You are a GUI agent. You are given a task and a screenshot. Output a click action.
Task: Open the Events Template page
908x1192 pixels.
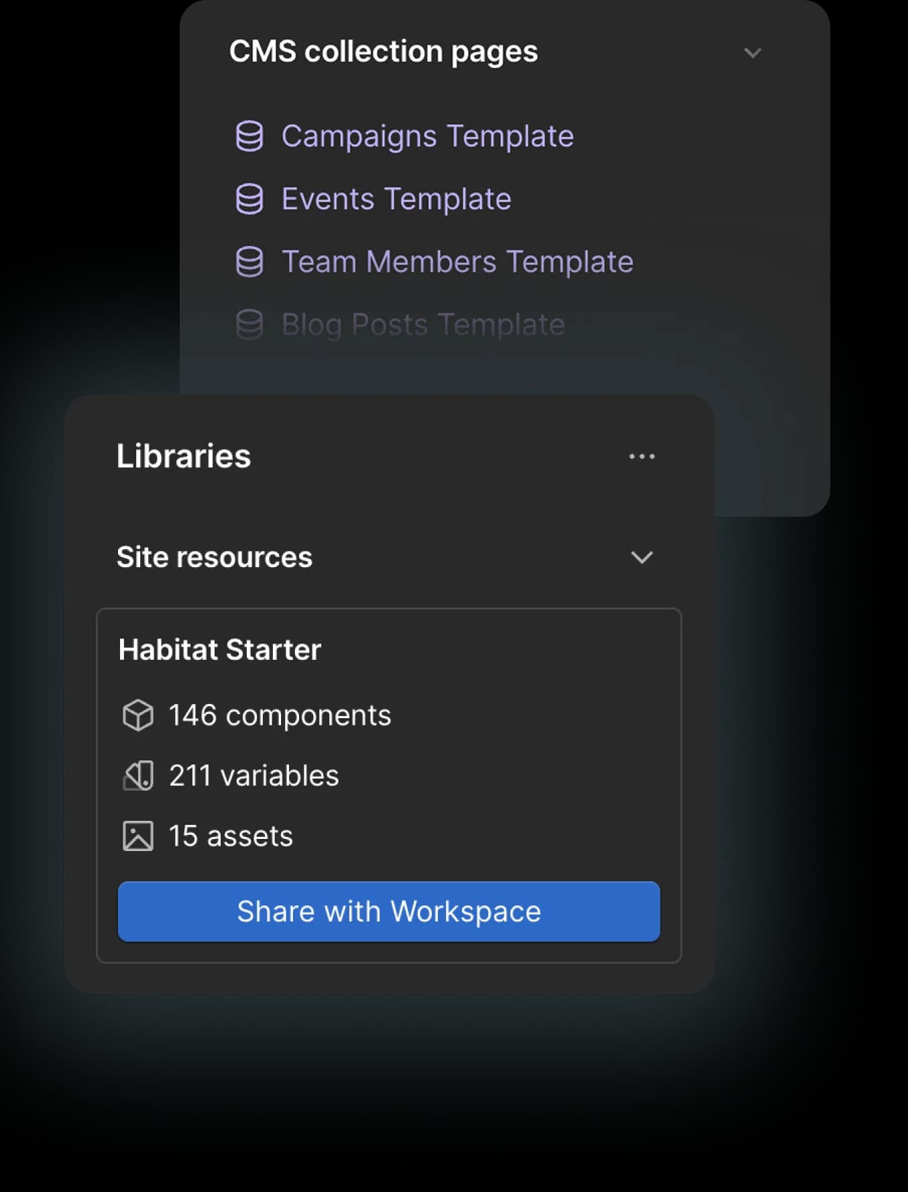[396, 199]
